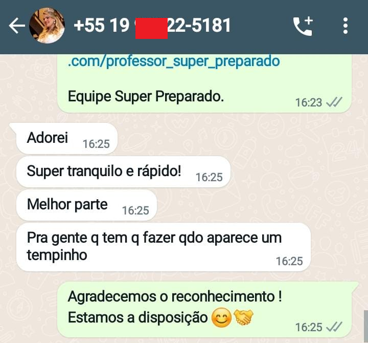The image size is (368, 343).
Task: Click the read ticks on the 16:23 message
Action: [x=334, y=102]
